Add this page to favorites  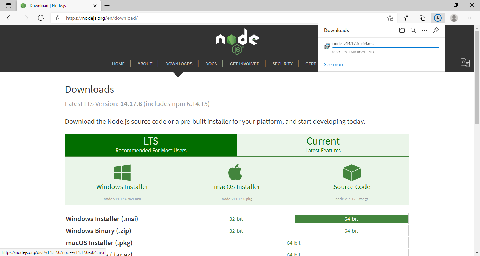[x=390, y=18]
